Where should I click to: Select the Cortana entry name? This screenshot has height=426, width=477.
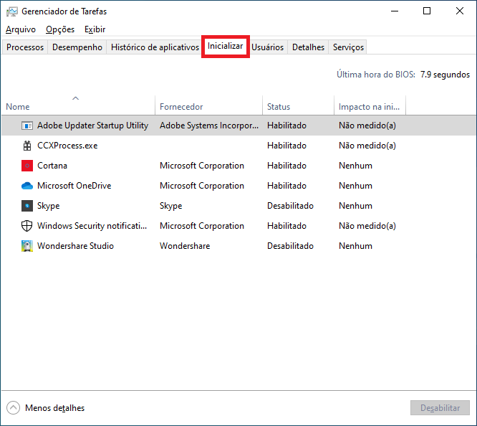tap(52, 166)
